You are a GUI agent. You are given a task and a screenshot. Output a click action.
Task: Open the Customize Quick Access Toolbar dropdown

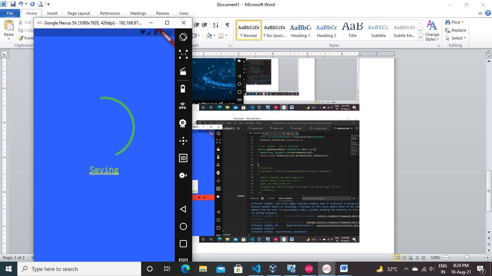[49, 5]
